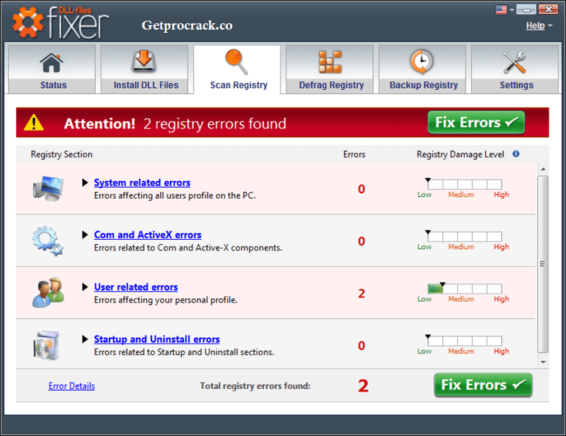
Task: Open Settings using the wrench icon
Action: tap(515, 61)
